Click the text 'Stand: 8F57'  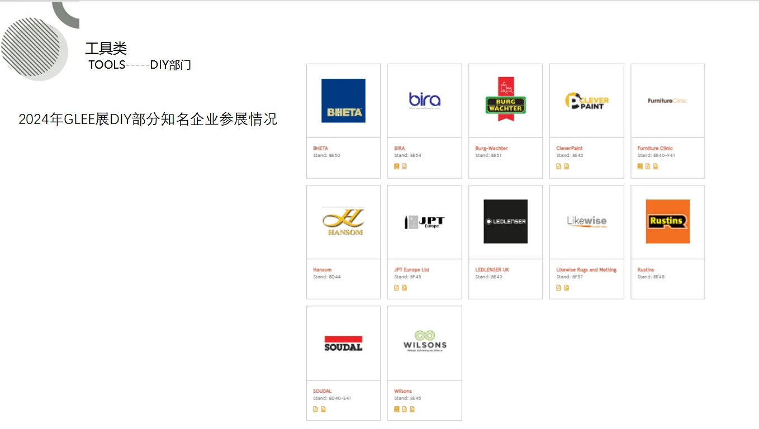570,277
